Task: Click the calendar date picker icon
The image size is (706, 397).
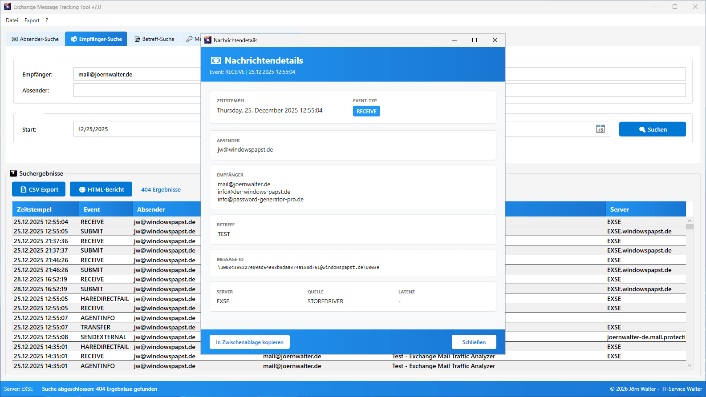Action: point(600,129)
